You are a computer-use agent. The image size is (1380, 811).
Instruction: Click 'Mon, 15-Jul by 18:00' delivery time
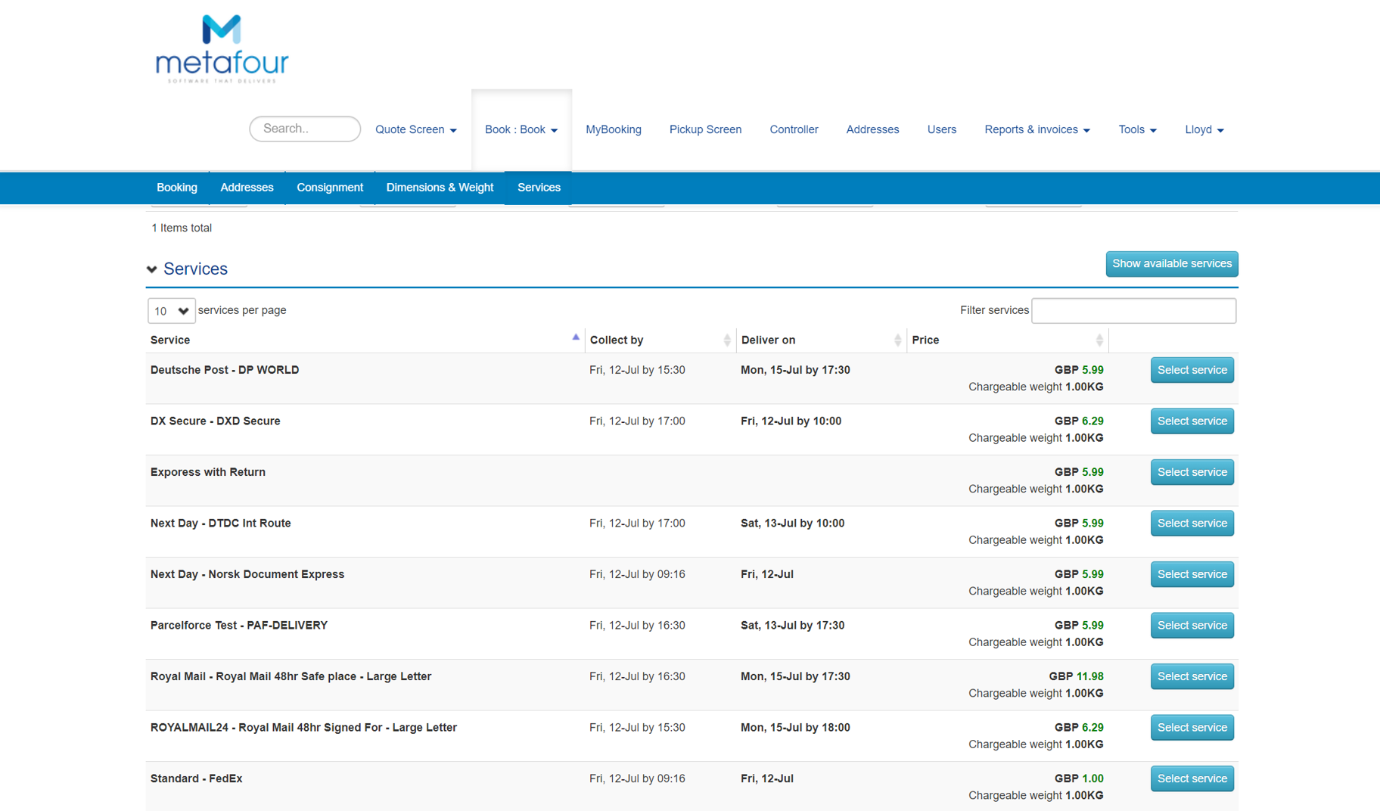(795, 728)
